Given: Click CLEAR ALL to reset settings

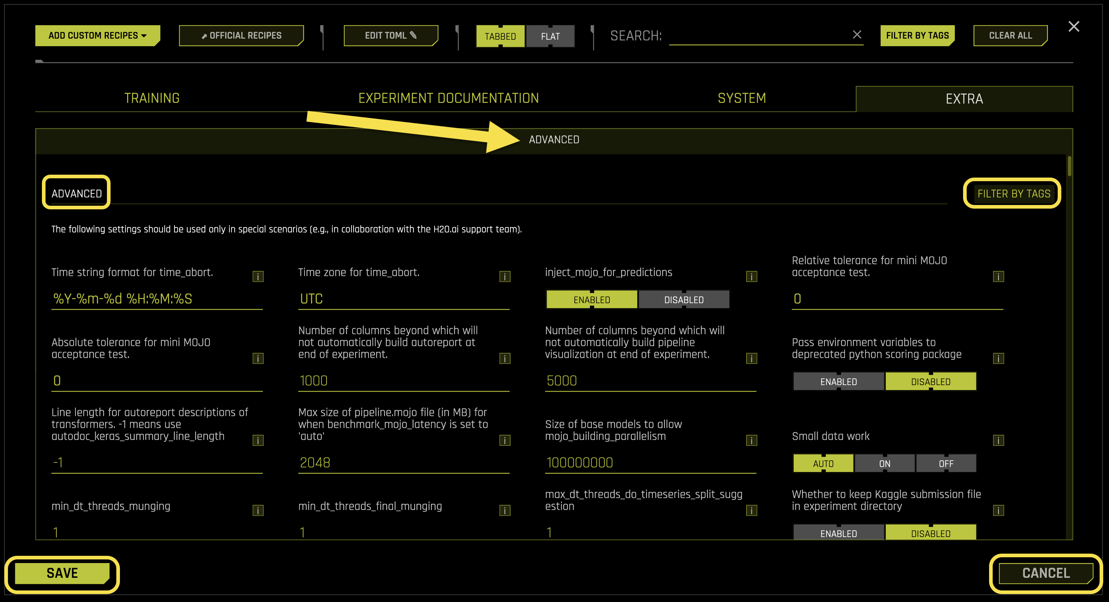Looking at the screenshot, I should coord(1010,35).
